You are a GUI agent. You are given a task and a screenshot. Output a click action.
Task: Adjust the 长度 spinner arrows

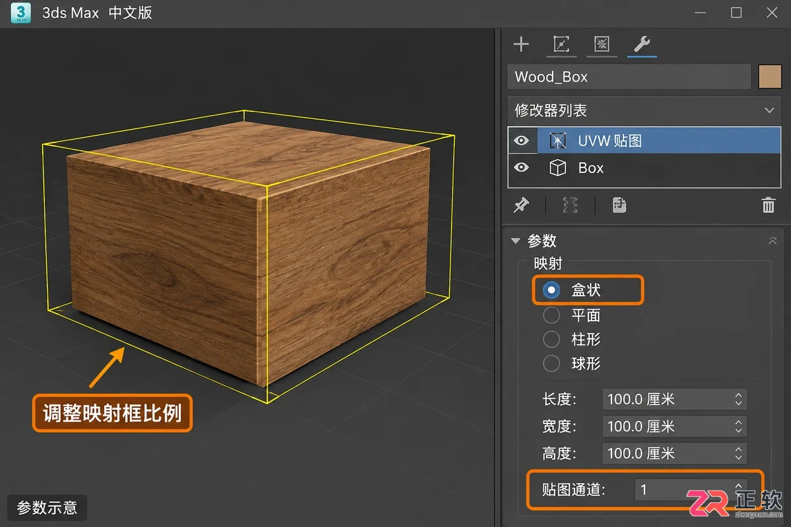click(x=739, y=399)
